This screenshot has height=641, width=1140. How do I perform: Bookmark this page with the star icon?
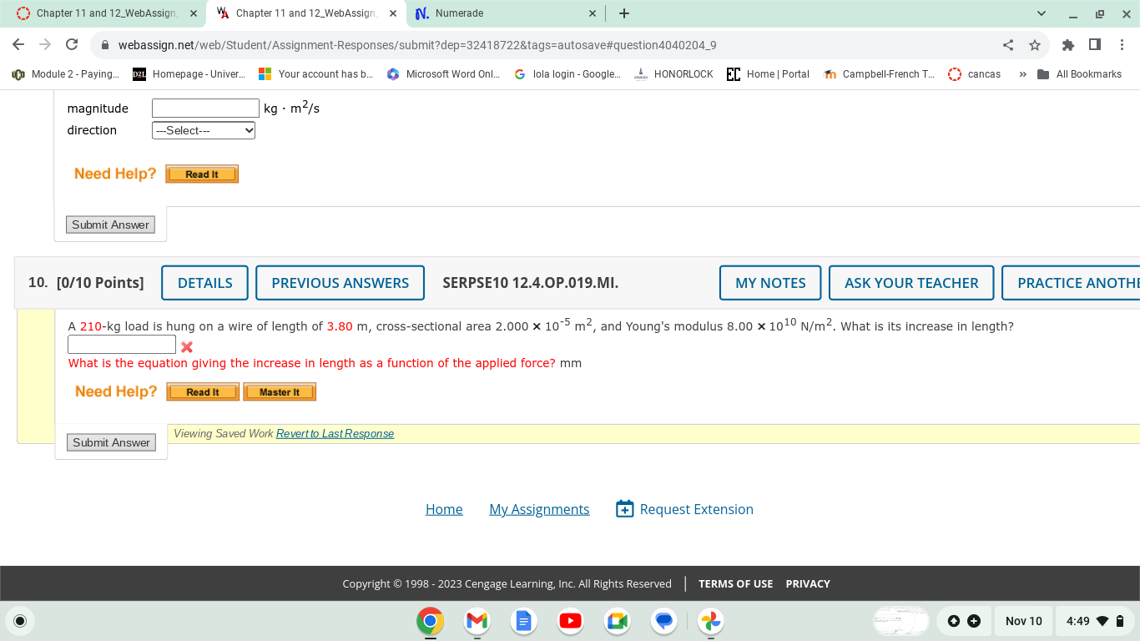[1035, 45]
